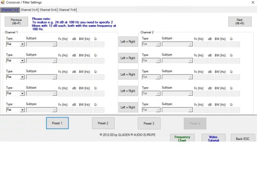The height and width of the screenshot is (185, 262).
Task: Load Preset 2
Action: point(103,123)
